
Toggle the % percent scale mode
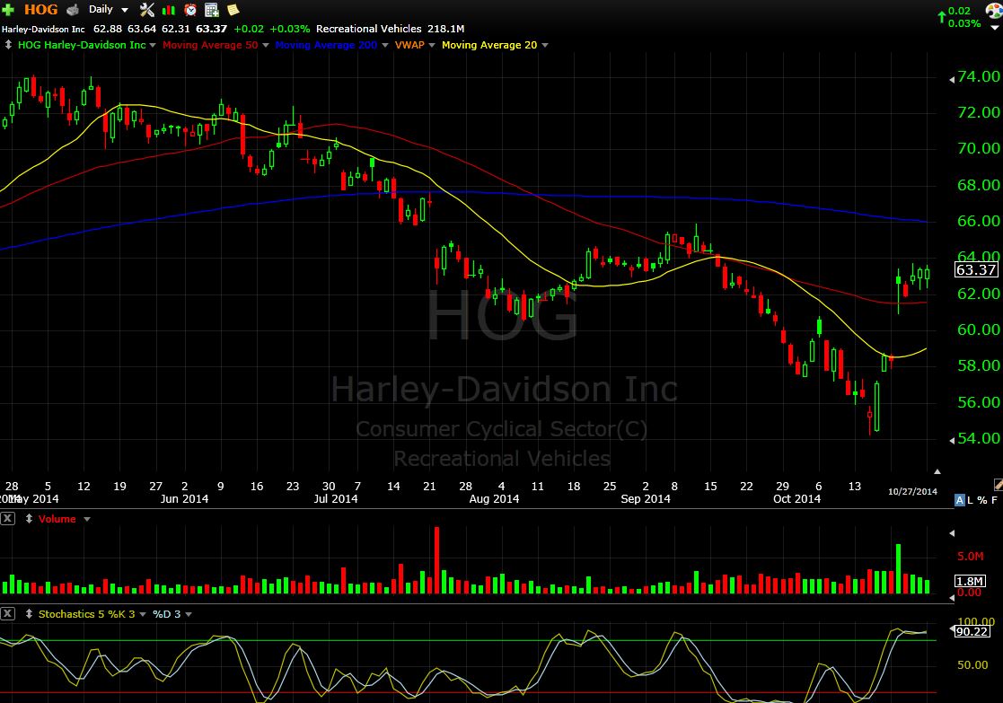point(981,500)
